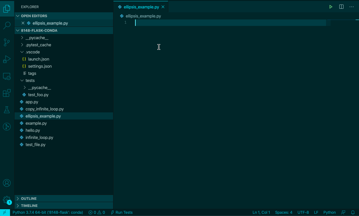Expand the tests folder
Image resolution: width=359 pixels, height=216 pixels.
click(x=31, y=80)
